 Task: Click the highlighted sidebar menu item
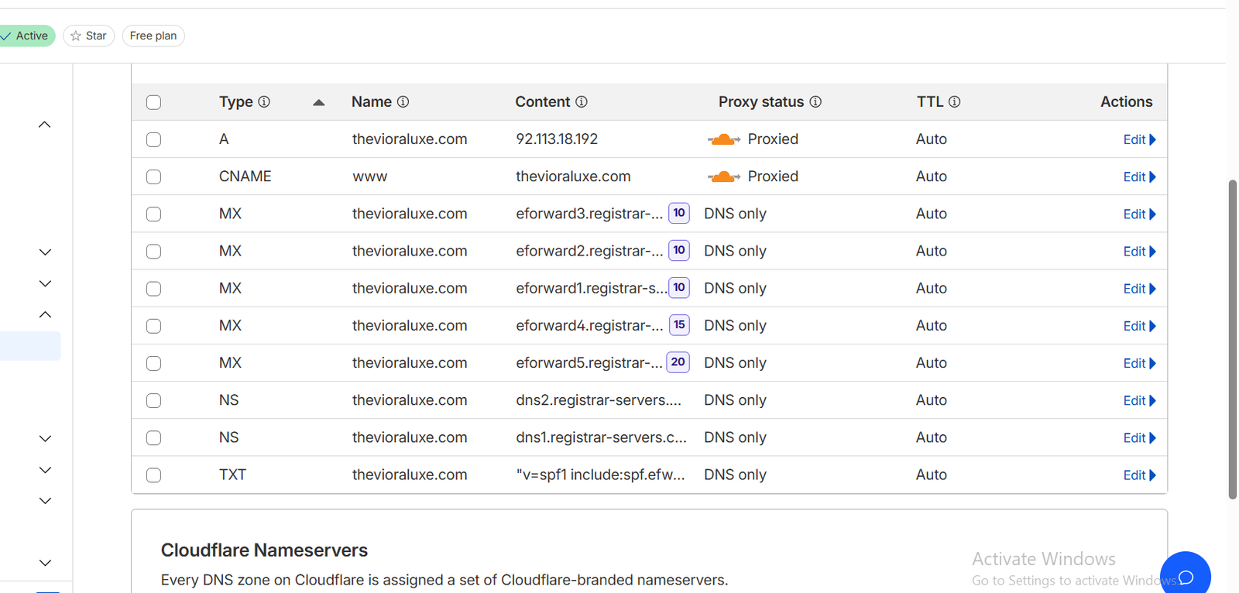point(30,346)
